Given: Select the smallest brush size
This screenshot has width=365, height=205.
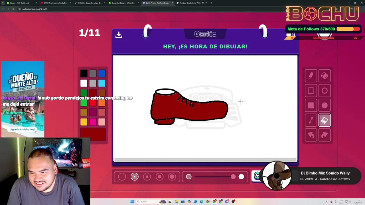Looking at the screenshot, I should coord(122,177).
